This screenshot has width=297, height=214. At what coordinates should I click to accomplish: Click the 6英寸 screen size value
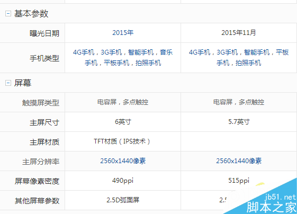[x=123, y=122]
